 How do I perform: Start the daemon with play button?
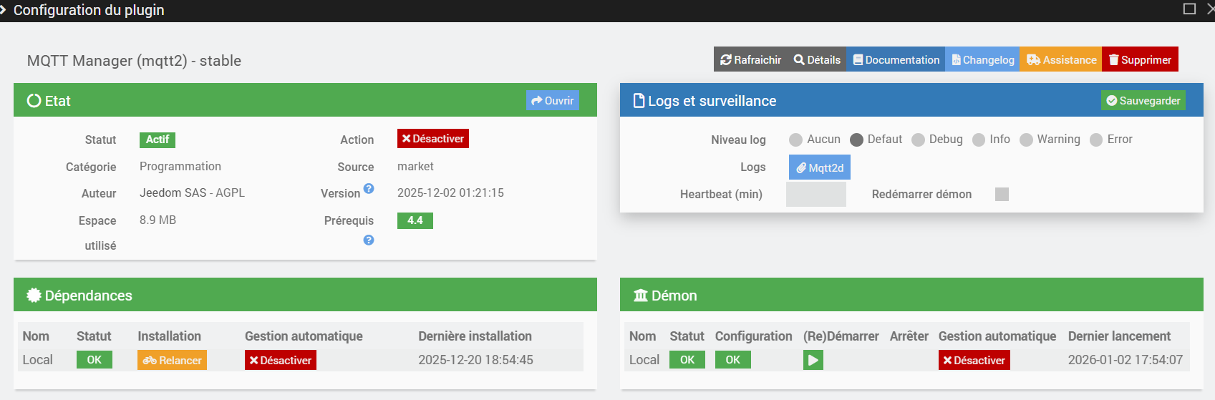(x=813, y=360)
